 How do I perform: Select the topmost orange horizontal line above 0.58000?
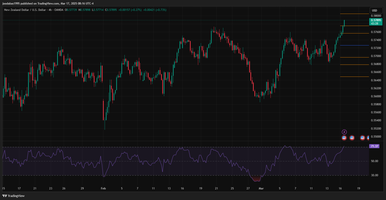tap(354, 14)
